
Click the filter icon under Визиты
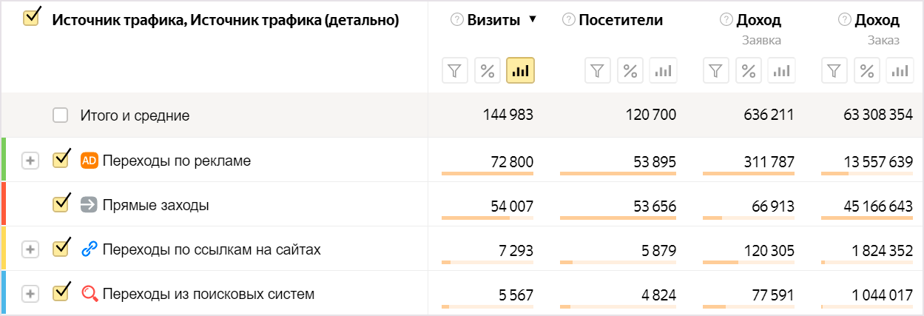(x=455, y=71)
